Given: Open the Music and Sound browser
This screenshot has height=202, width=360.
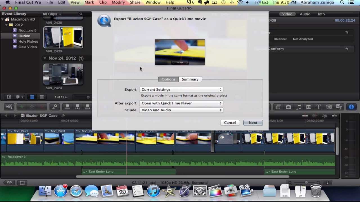Looking at the screenshot, I should pyautogui.click(x=299, y=107).
